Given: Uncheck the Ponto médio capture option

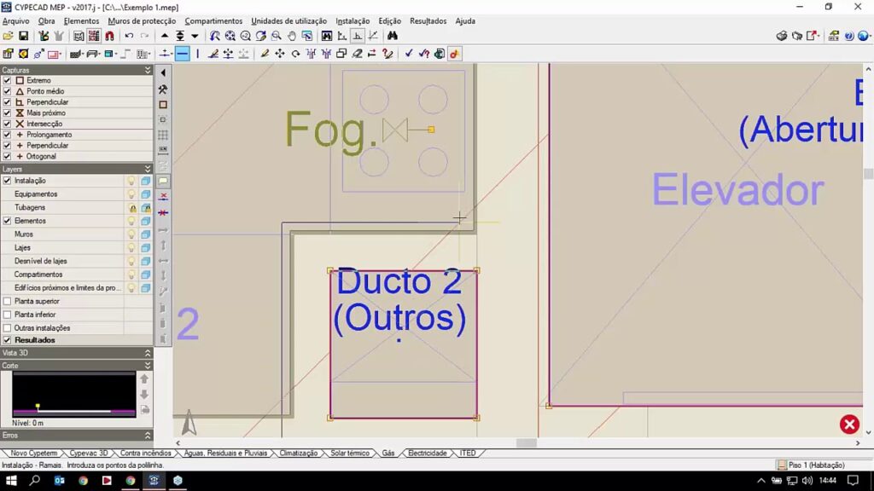Looking at the screenshot, I should [8, 91].
